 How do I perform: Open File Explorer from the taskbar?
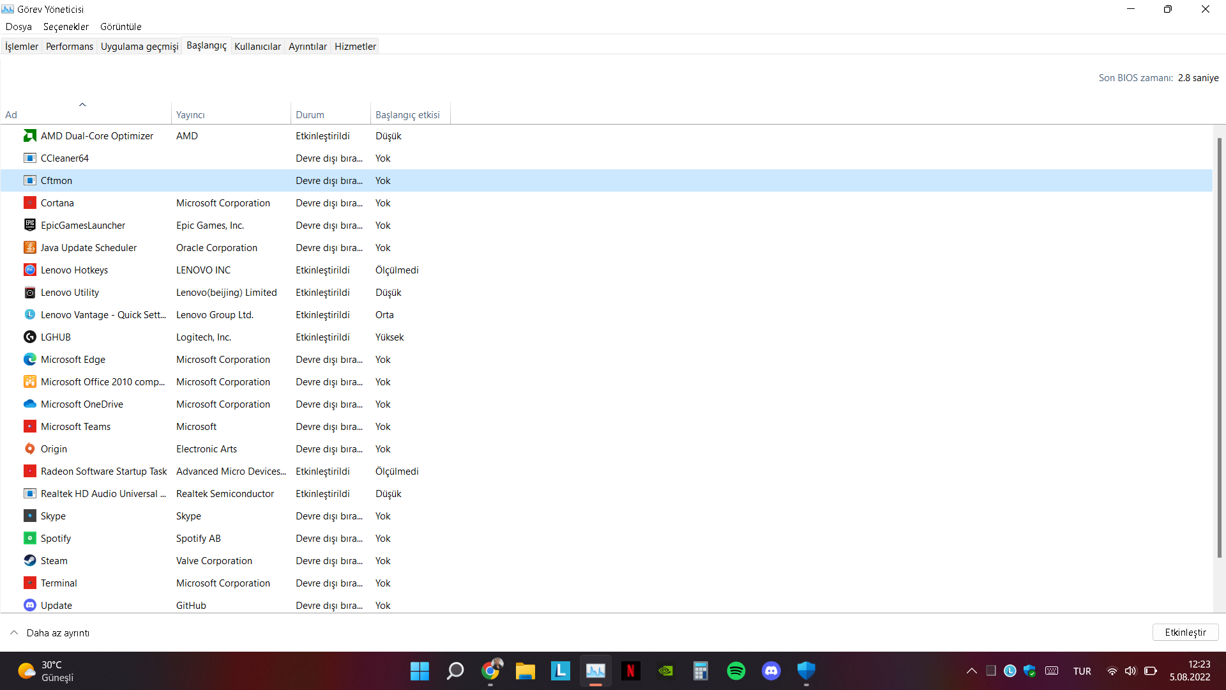[x=526, y=671]
